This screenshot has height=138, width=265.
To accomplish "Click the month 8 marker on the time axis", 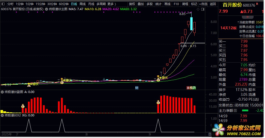I will click(87, 134).
